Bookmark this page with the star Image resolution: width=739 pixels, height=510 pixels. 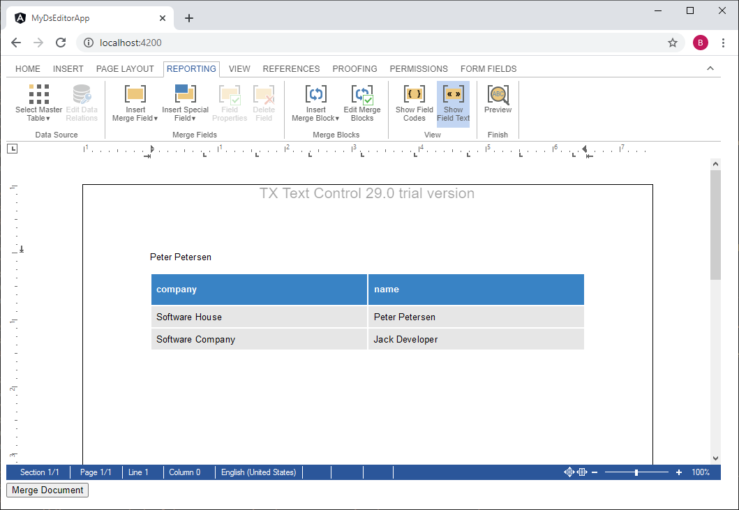tap(673, 43)
